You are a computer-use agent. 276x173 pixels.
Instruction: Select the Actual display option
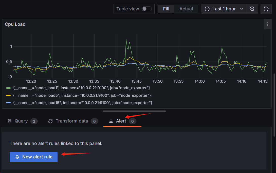click(186, 9)
